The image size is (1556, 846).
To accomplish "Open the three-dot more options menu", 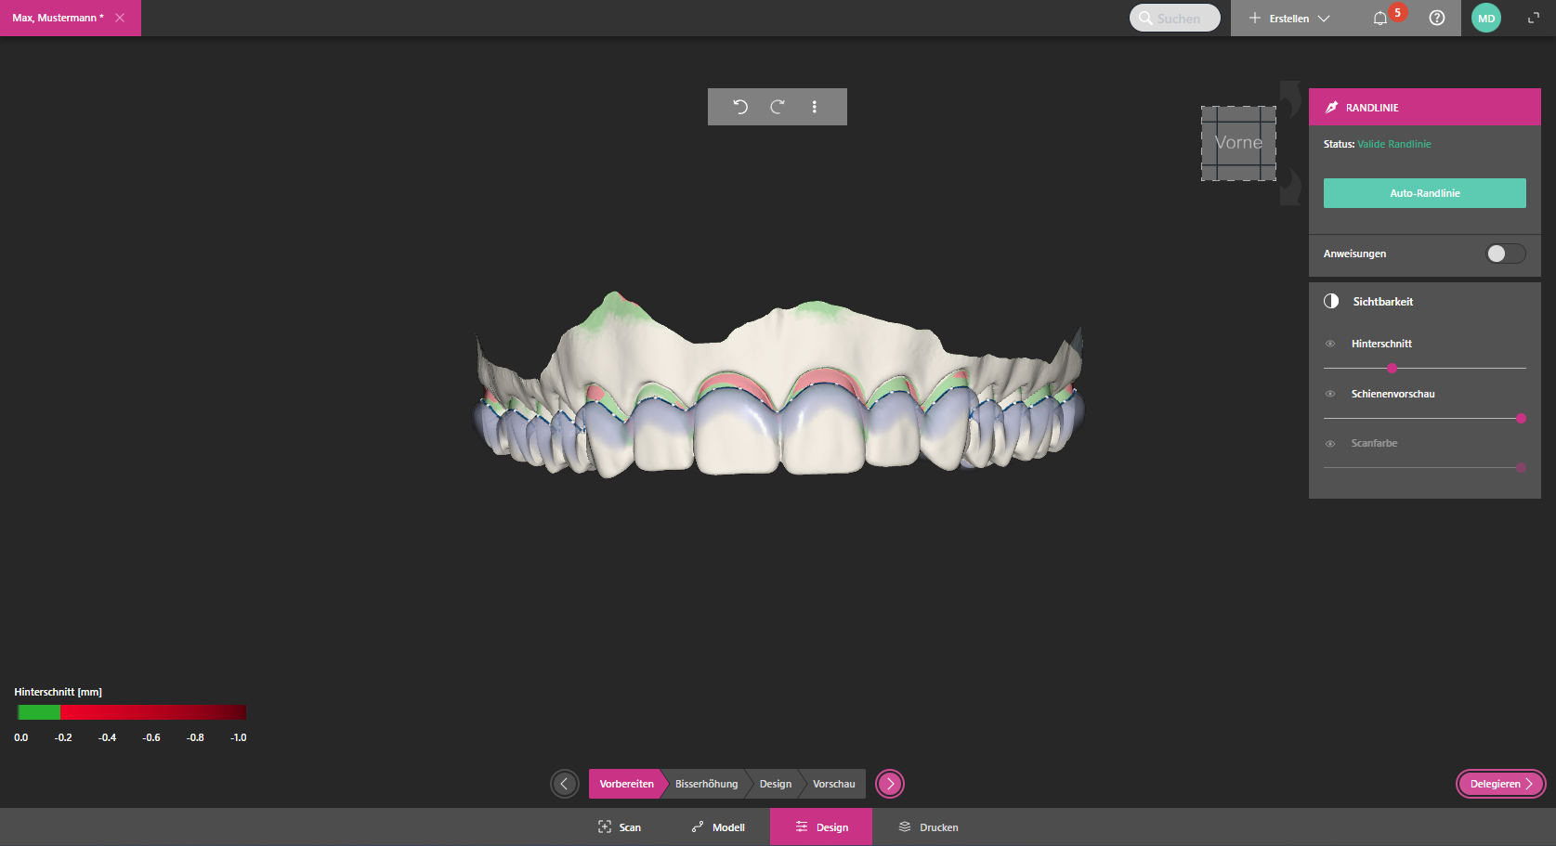I will (815, 107).
